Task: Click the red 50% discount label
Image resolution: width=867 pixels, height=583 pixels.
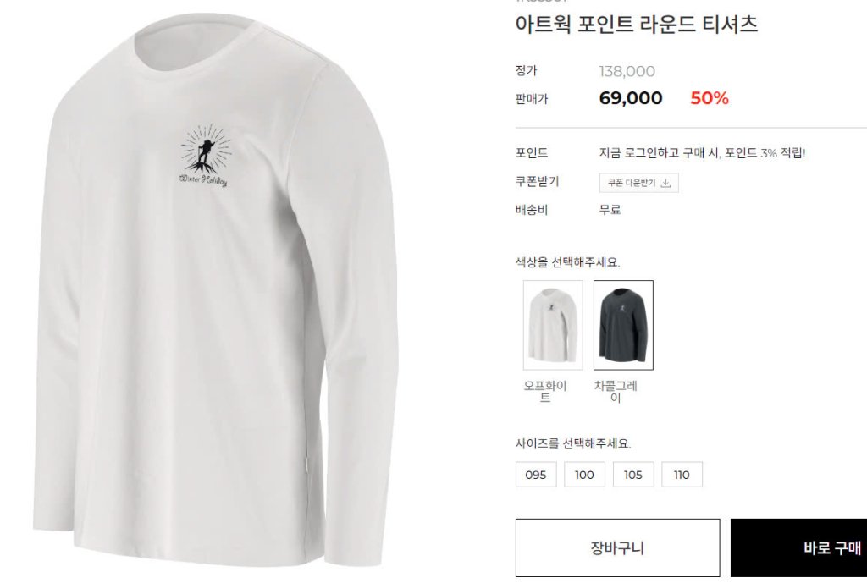Action: coord(710,98)
